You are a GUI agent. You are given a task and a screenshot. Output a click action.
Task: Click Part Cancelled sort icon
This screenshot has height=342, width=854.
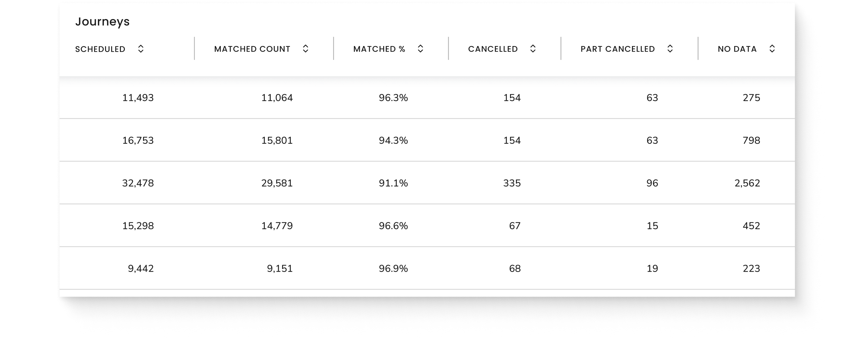tap(670, 49)
